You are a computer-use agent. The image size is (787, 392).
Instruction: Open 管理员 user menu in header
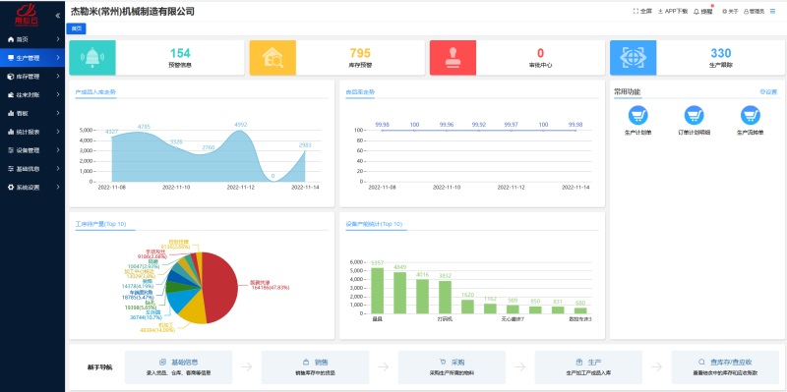pos(754,11)
